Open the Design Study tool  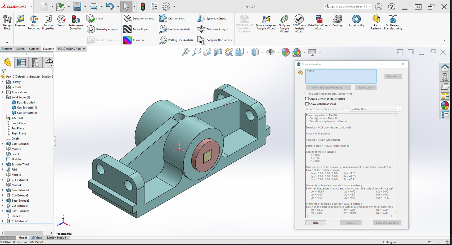pos(7,22)
